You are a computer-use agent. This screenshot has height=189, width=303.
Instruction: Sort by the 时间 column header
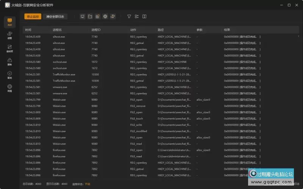[x=28, y=29]
